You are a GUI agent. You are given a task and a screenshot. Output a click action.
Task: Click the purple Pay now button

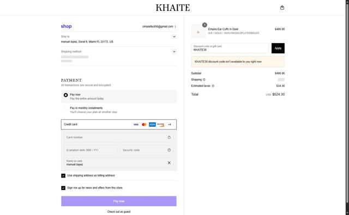tap(119, 201)
